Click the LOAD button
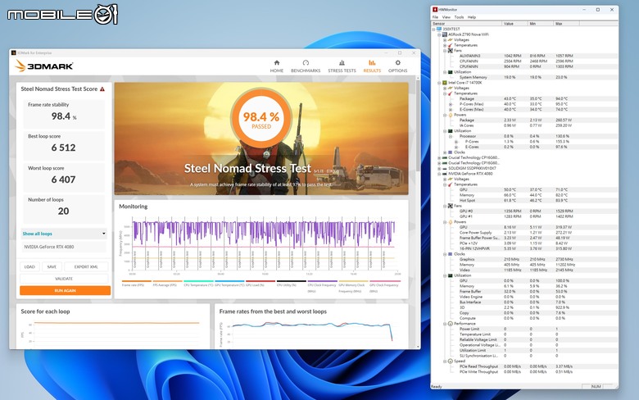 click(29, 266)
